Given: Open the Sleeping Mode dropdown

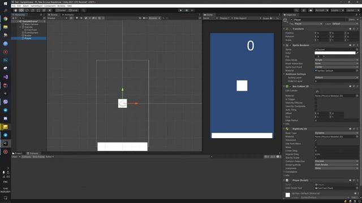Looking at the screenshot, I should (337, 165).
